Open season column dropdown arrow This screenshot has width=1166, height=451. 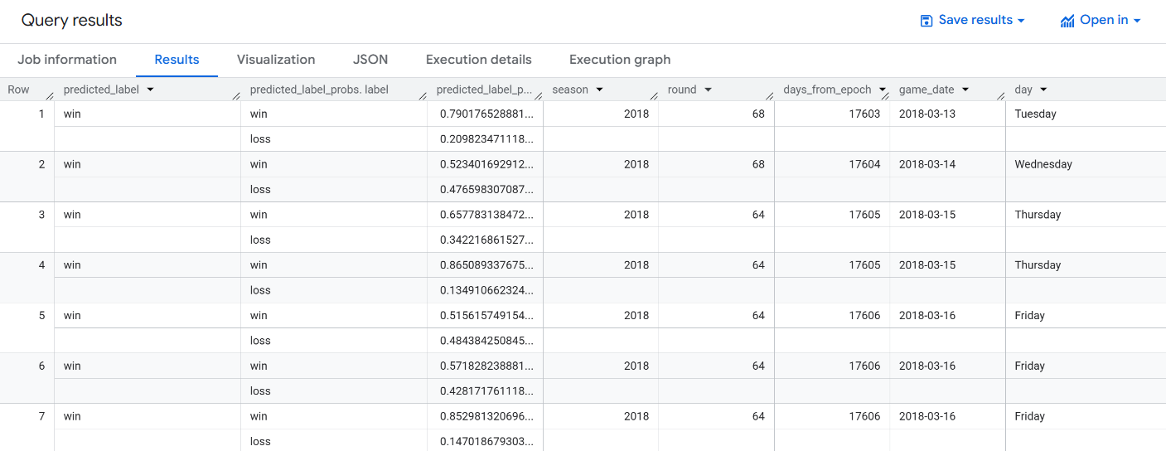(x=599, y=90)
